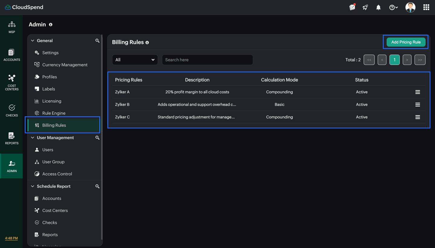Open actions menu for Zylker B rule
The height and width of the screenshot is (248, 435).
[x=417, y=105]
